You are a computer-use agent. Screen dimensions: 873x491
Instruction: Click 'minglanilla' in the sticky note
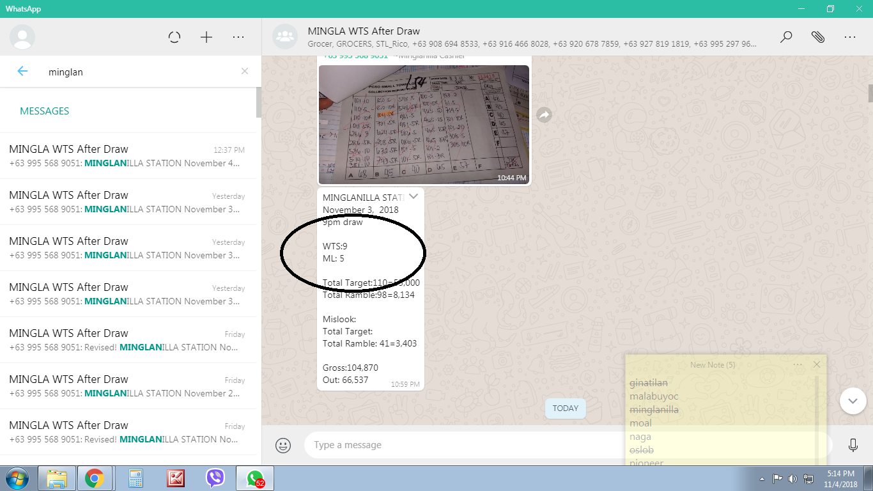coord(654,410)
